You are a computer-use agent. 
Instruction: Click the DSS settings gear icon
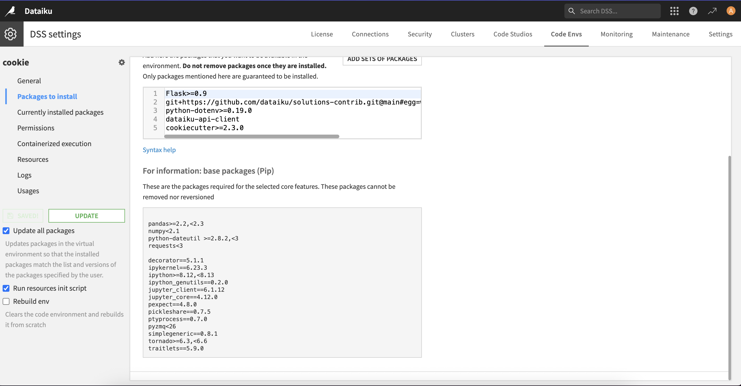11,34
